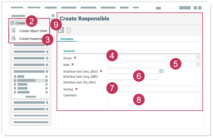213x138 pixels.
Task: Click the General section header
Action: (69, 51)
